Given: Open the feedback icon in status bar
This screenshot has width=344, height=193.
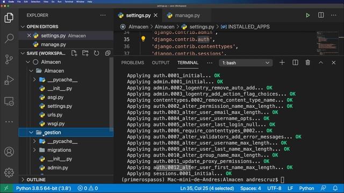Looking at the screenshot, I should click(324, 188).
